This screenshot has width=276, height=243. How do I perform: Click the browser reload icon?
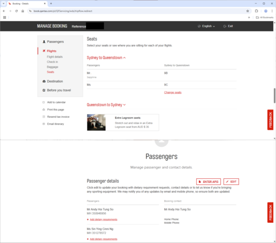click(x=16, y=11)
